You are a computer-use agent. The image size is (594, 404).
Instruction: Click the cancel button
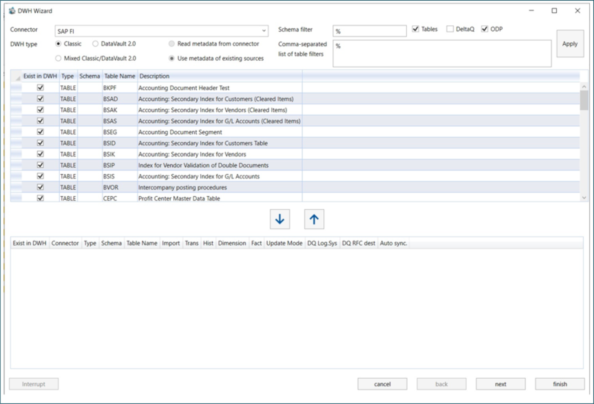(x=382, y=384)
